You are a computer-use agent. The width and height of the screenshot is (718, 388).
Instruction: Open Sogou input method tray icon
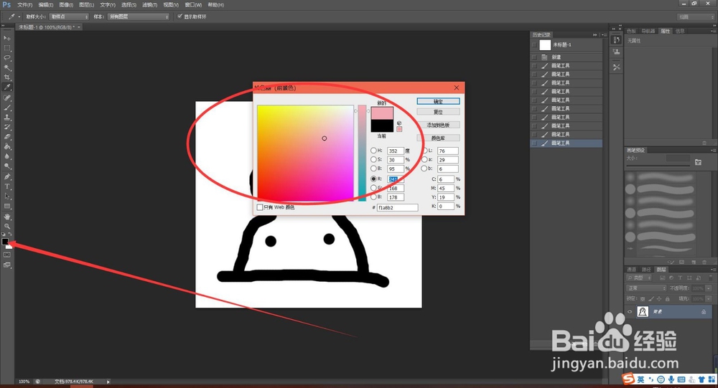[629, 379]
